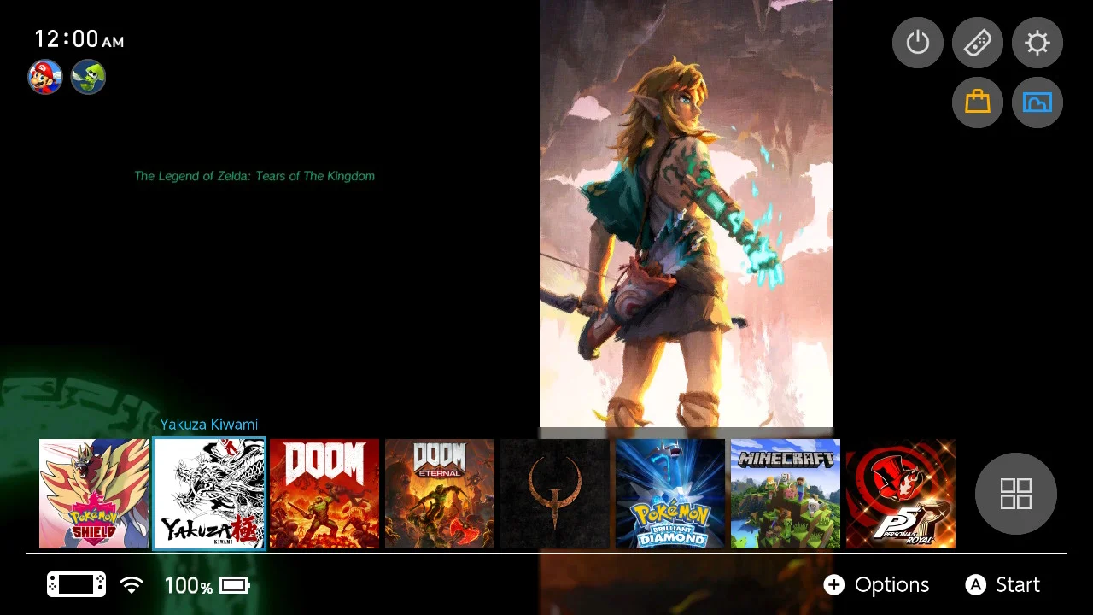Select the Persona 5 Royal game tile
Screen dimensions: 1093x615
click(x=901, y=494)
